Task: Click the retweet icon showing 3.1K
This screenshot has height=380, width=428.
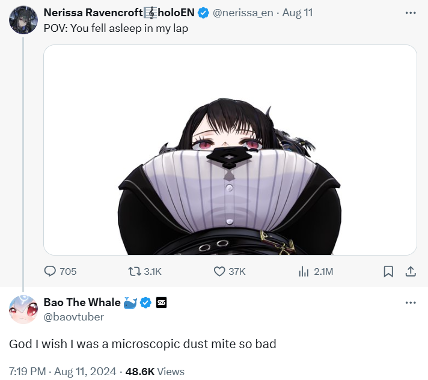Action: pyautogui.click(x=134, y=271)
